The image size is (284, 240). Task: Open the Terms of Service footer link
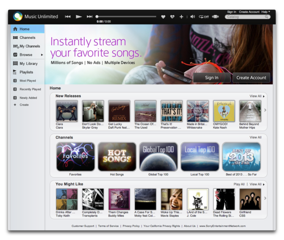click(108, 226)
